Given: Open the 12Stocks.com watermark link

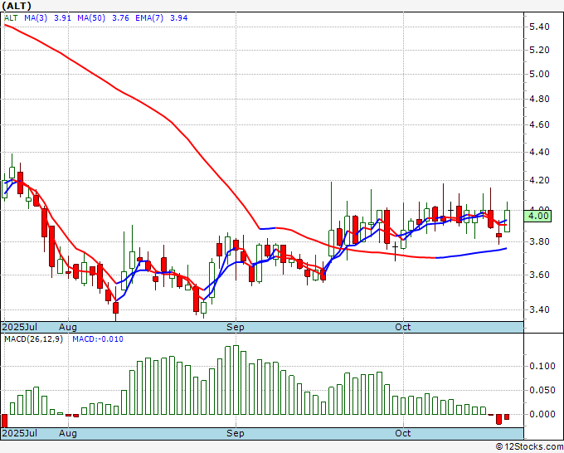Looking at the screenshot, I should [530, 446].
